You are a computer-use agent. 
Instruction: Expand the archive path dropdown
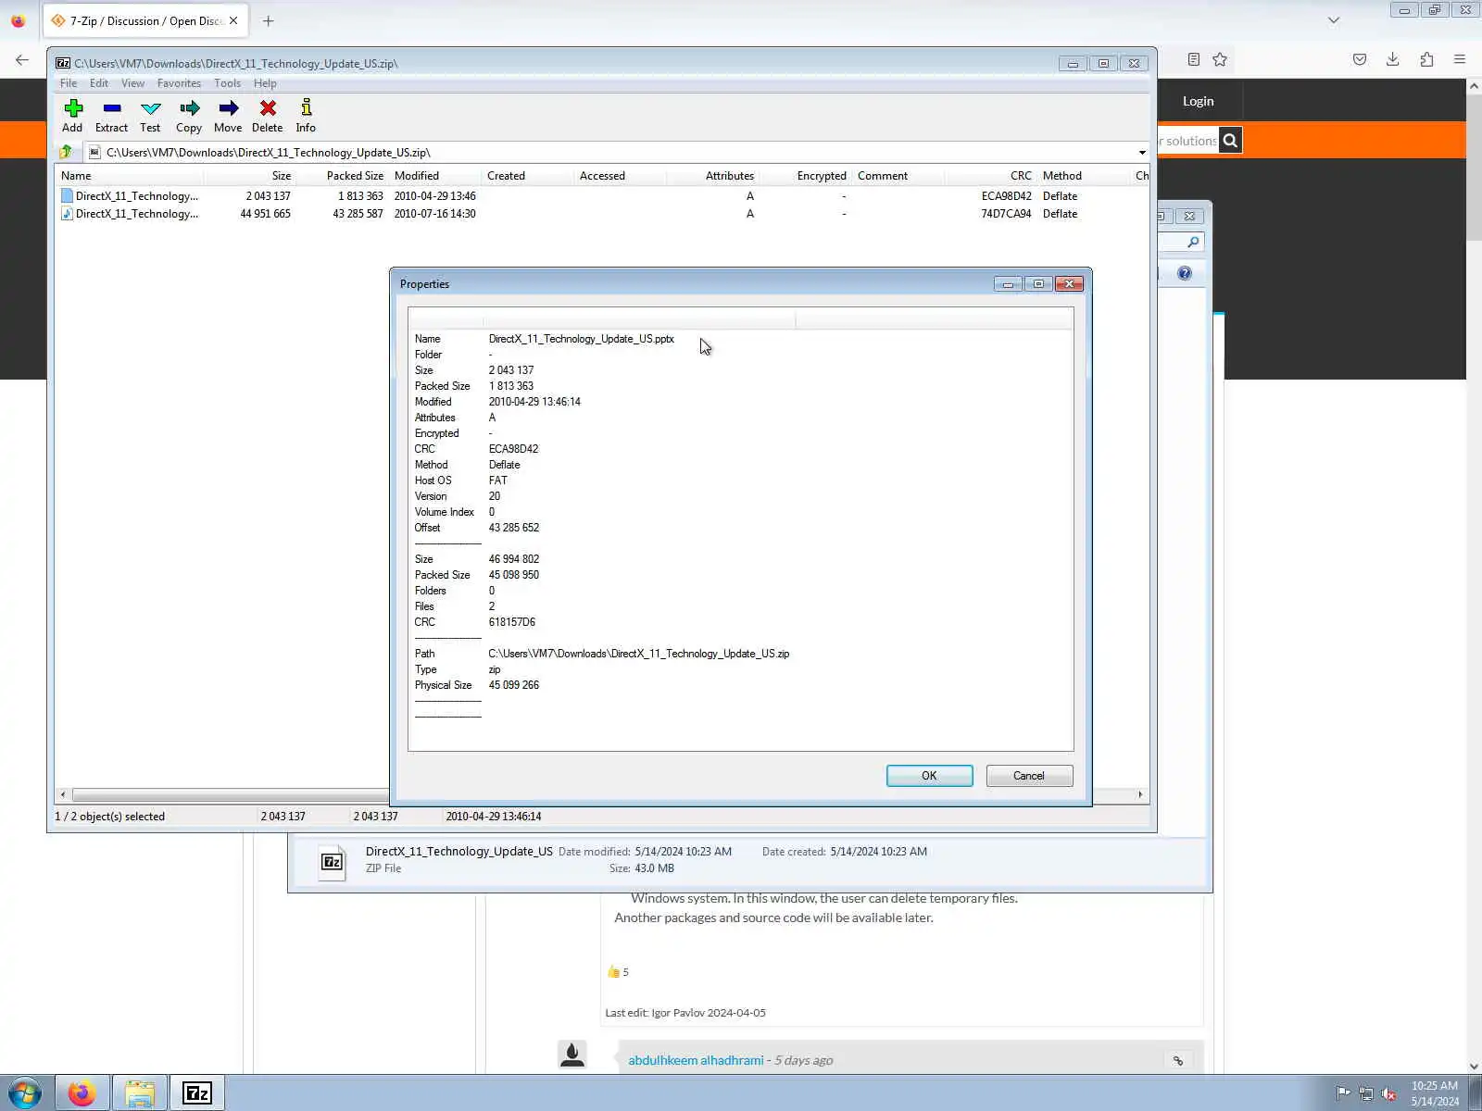pos(1141,152)
